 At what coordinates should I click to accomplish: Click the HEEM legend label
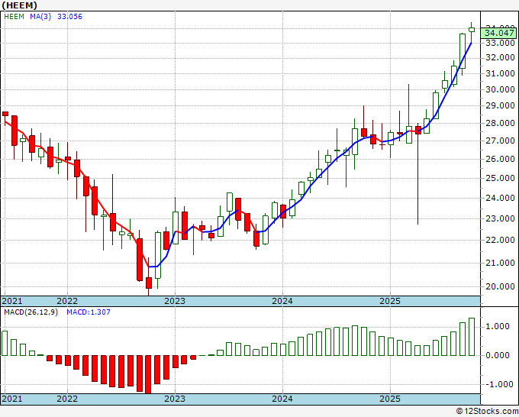click(14, 17)
